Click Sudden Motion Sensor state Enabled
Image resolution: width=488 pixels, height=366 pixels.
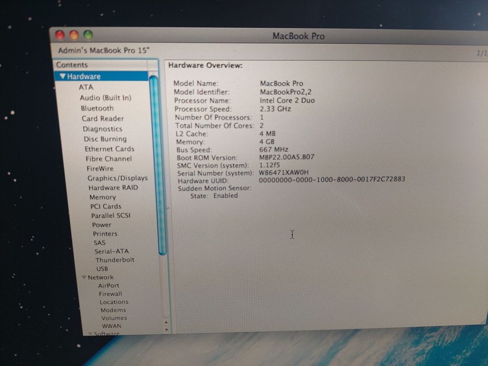point(225,196)
